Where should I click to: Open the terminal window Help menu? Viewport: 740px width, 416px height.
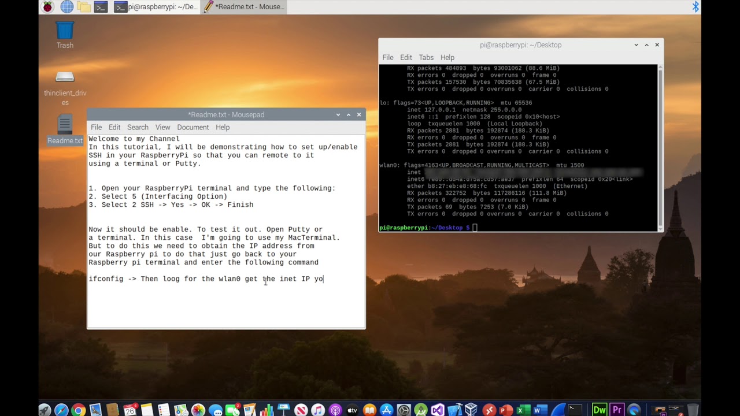[447, 57]
